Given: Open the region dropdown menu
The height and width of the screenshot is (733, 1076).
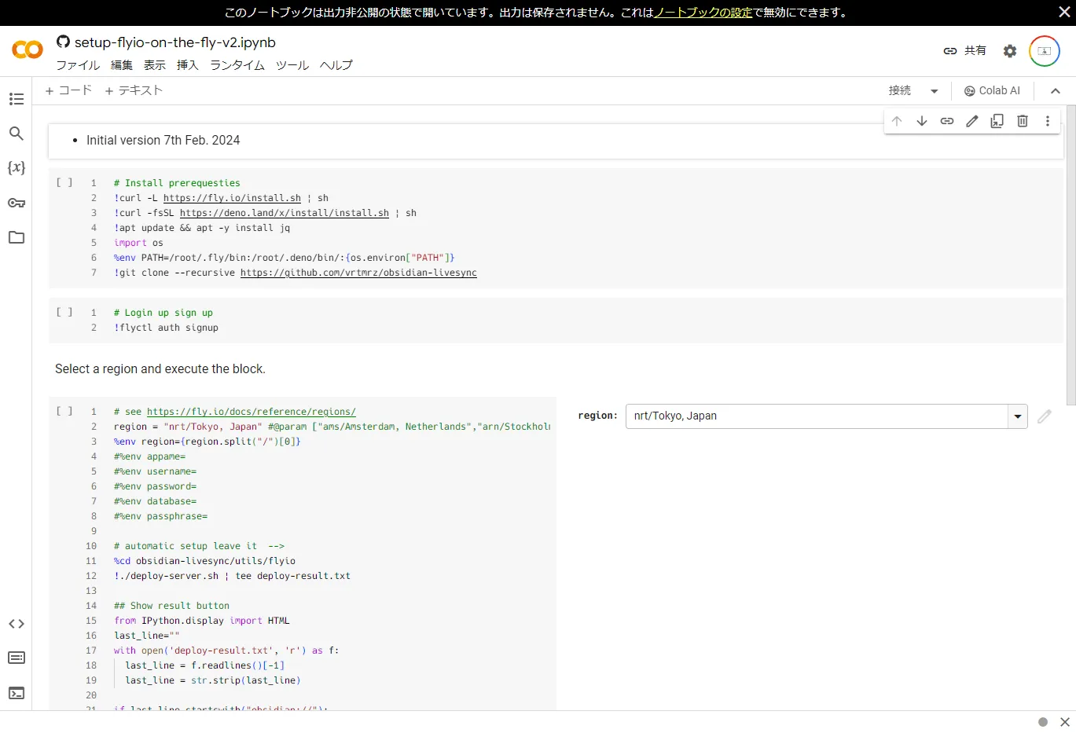Looking at the screenshot, I should coord(1017,416).
